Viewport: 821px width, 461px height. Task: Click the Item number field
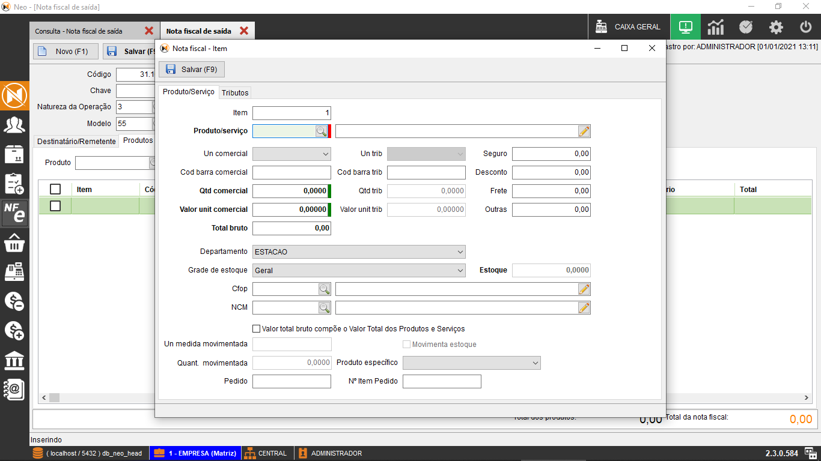click(291, 113)
